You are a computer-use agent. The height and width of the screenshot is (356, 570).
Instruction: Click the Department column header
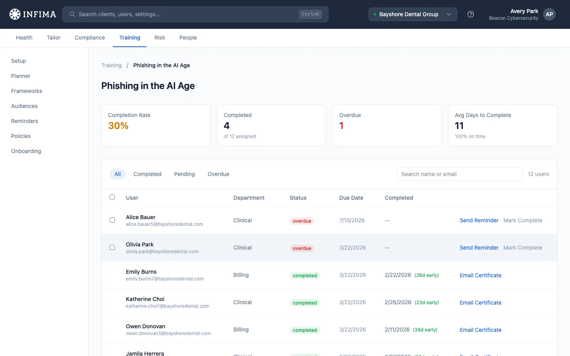(x=249, y=198)
